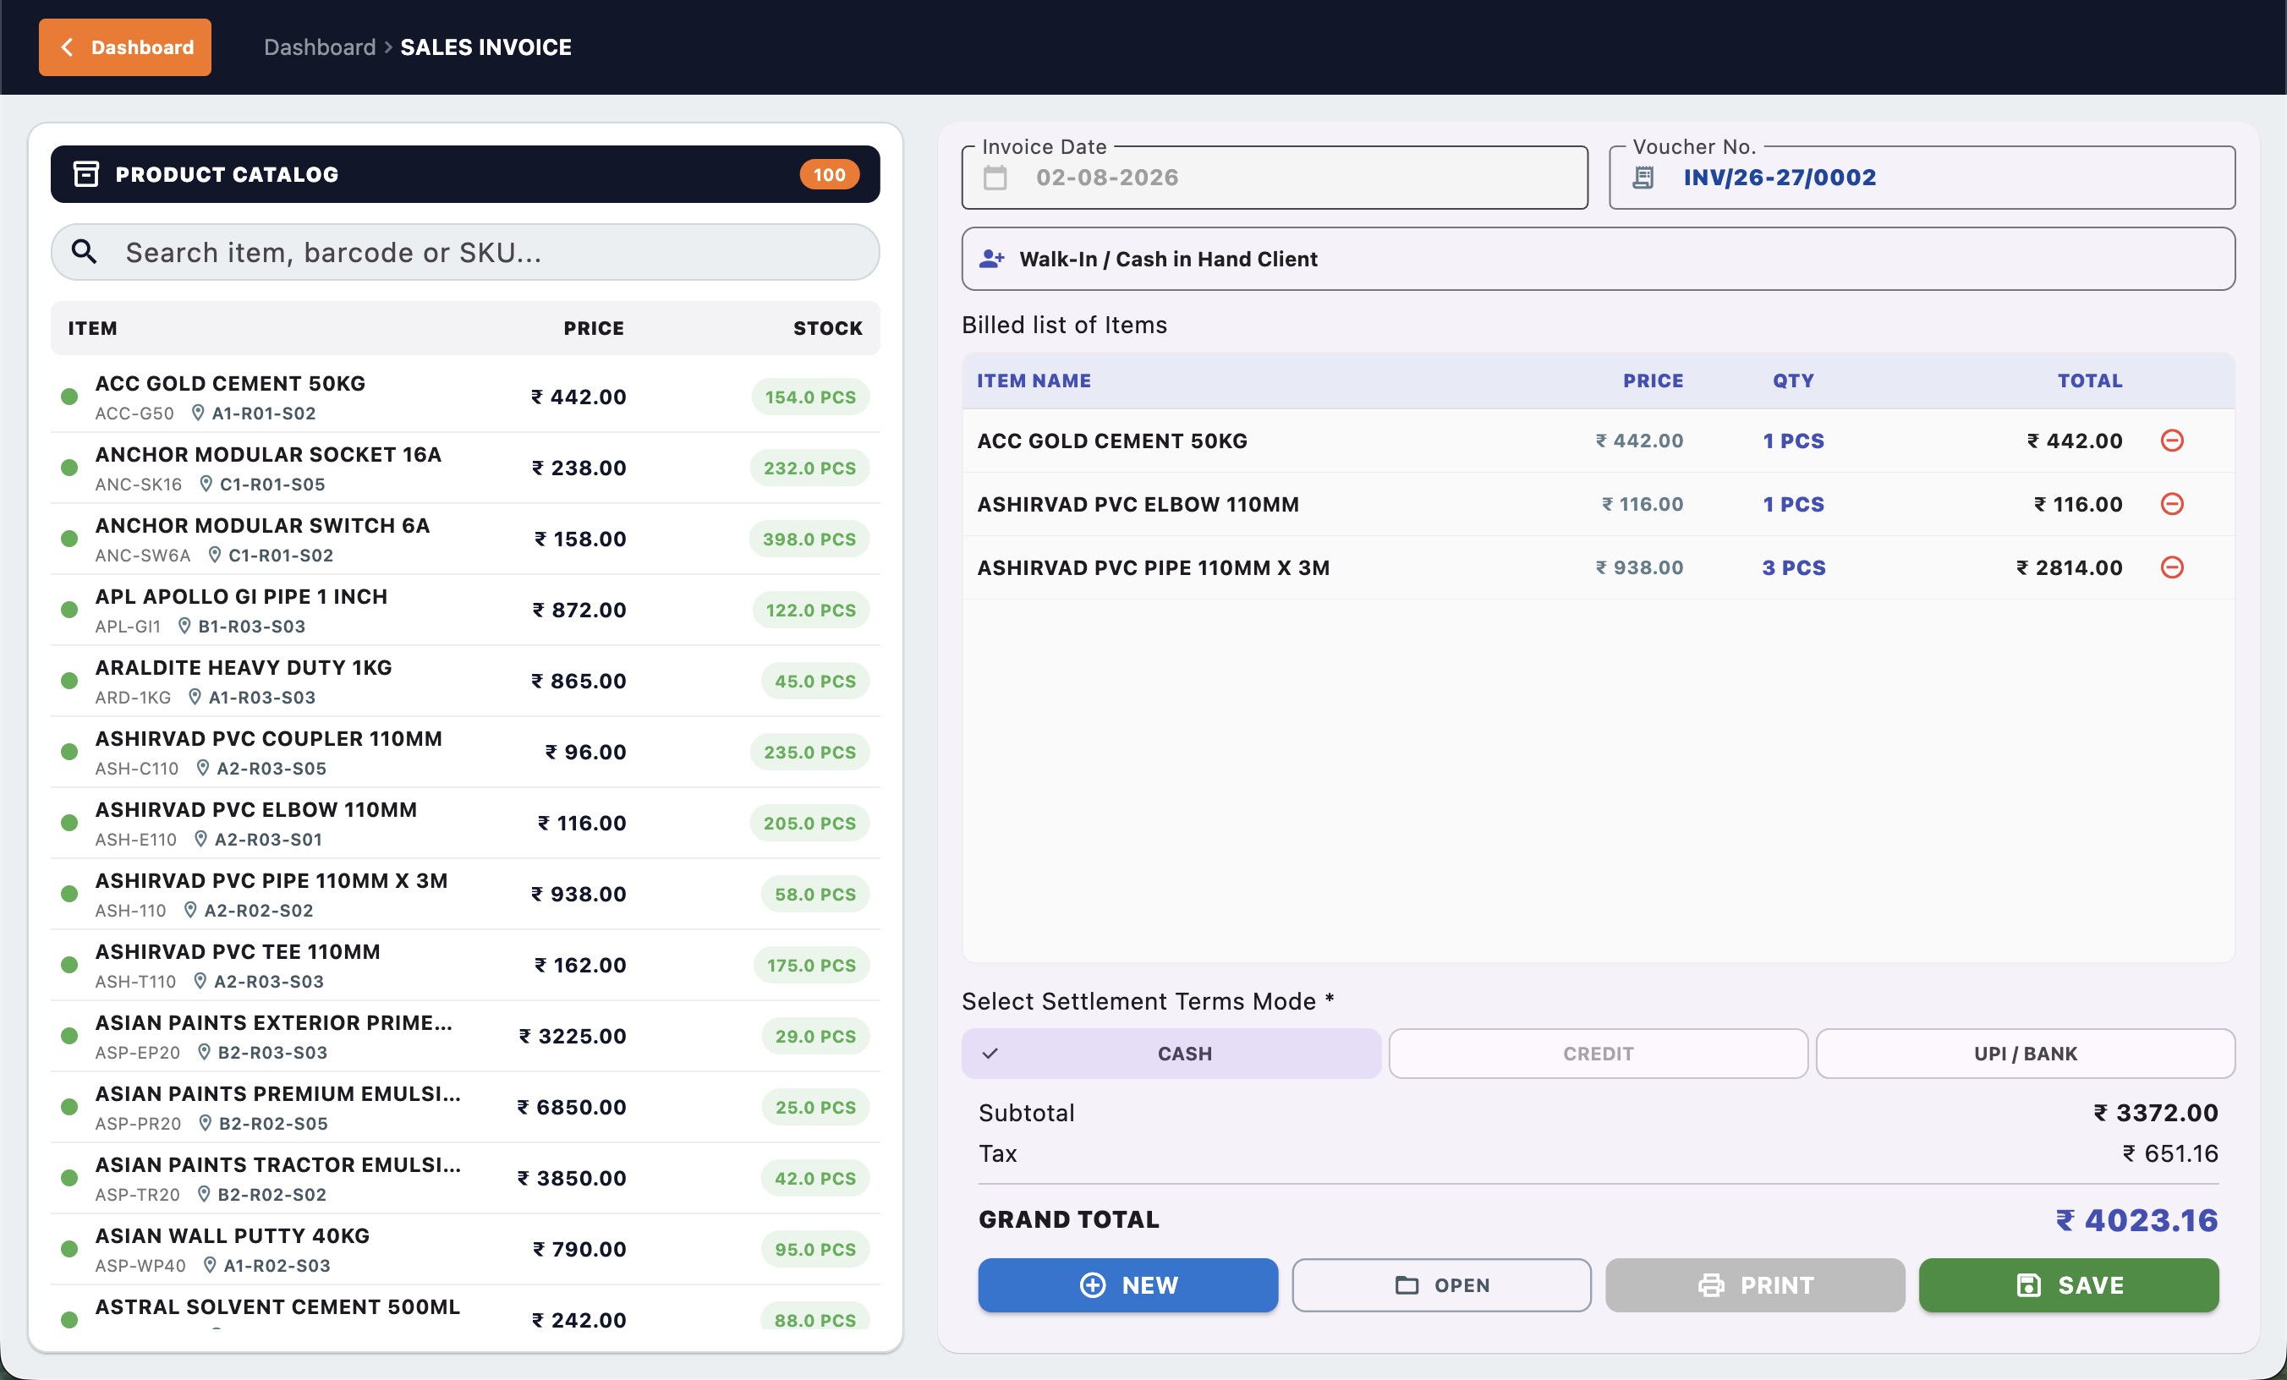Click the back chevron on Dashboard button
This screenshot has width=2287, height=1380.
[x=67, y=47]
